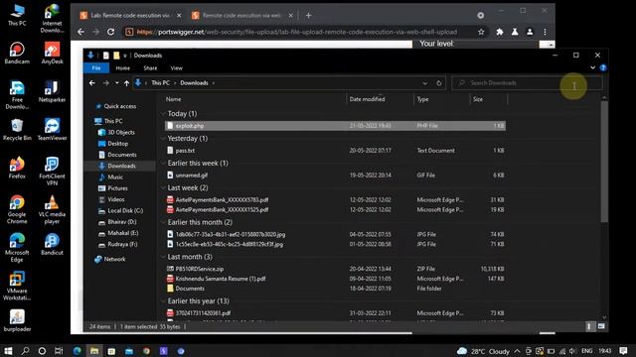
Task: Open taskbar search icon
Action: 25,351
